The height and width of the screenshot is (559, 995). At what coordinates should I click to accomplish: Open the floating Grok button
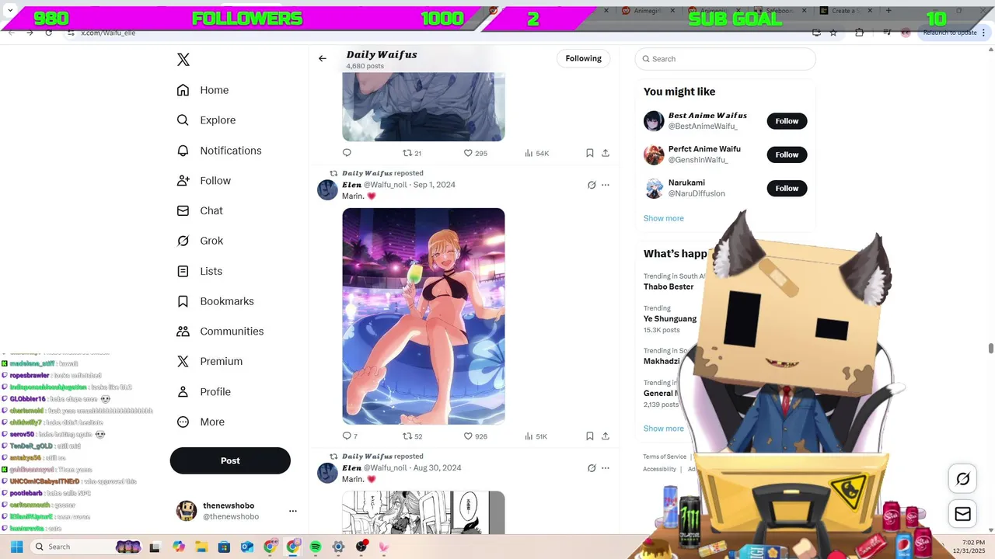pyautogui.click(x=962, y=479)
